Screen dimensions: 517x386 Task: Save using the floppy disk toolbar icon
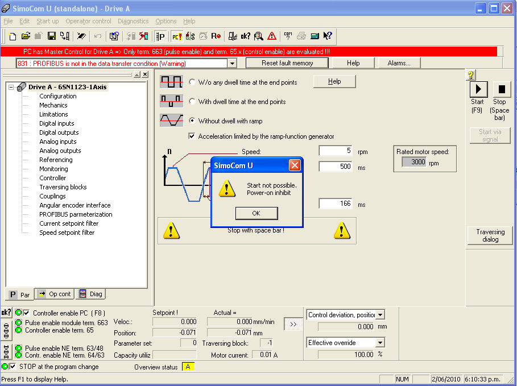coord(52,36)
